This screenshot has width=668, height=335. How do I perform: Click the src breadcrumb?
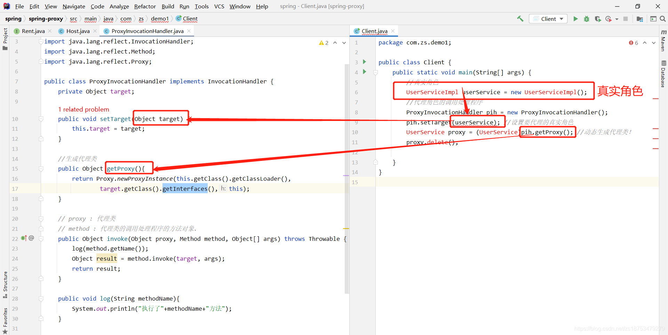pos(73,19)
